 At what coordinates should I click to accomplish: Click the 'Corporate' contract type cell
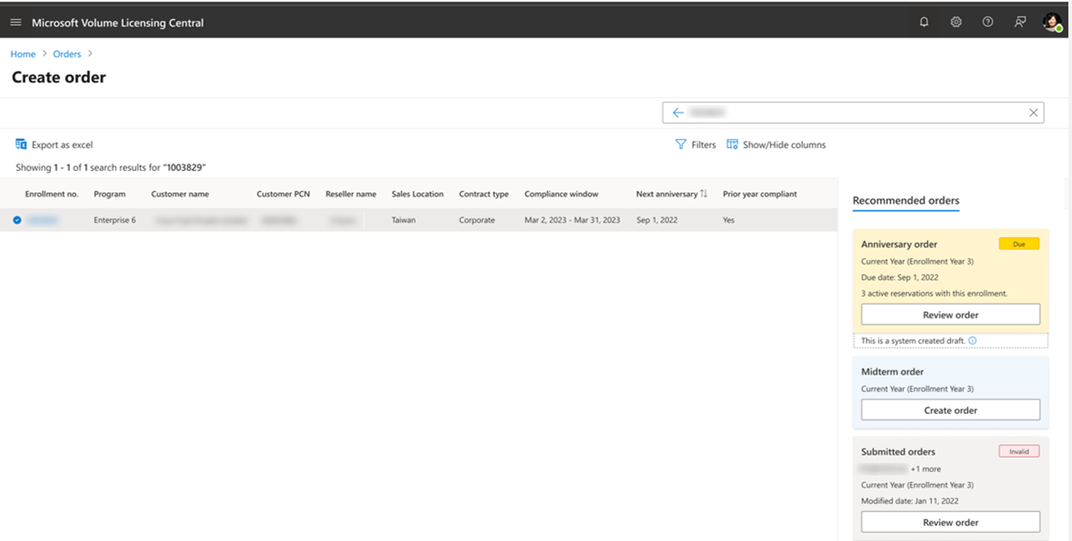[x=477, y=219]
